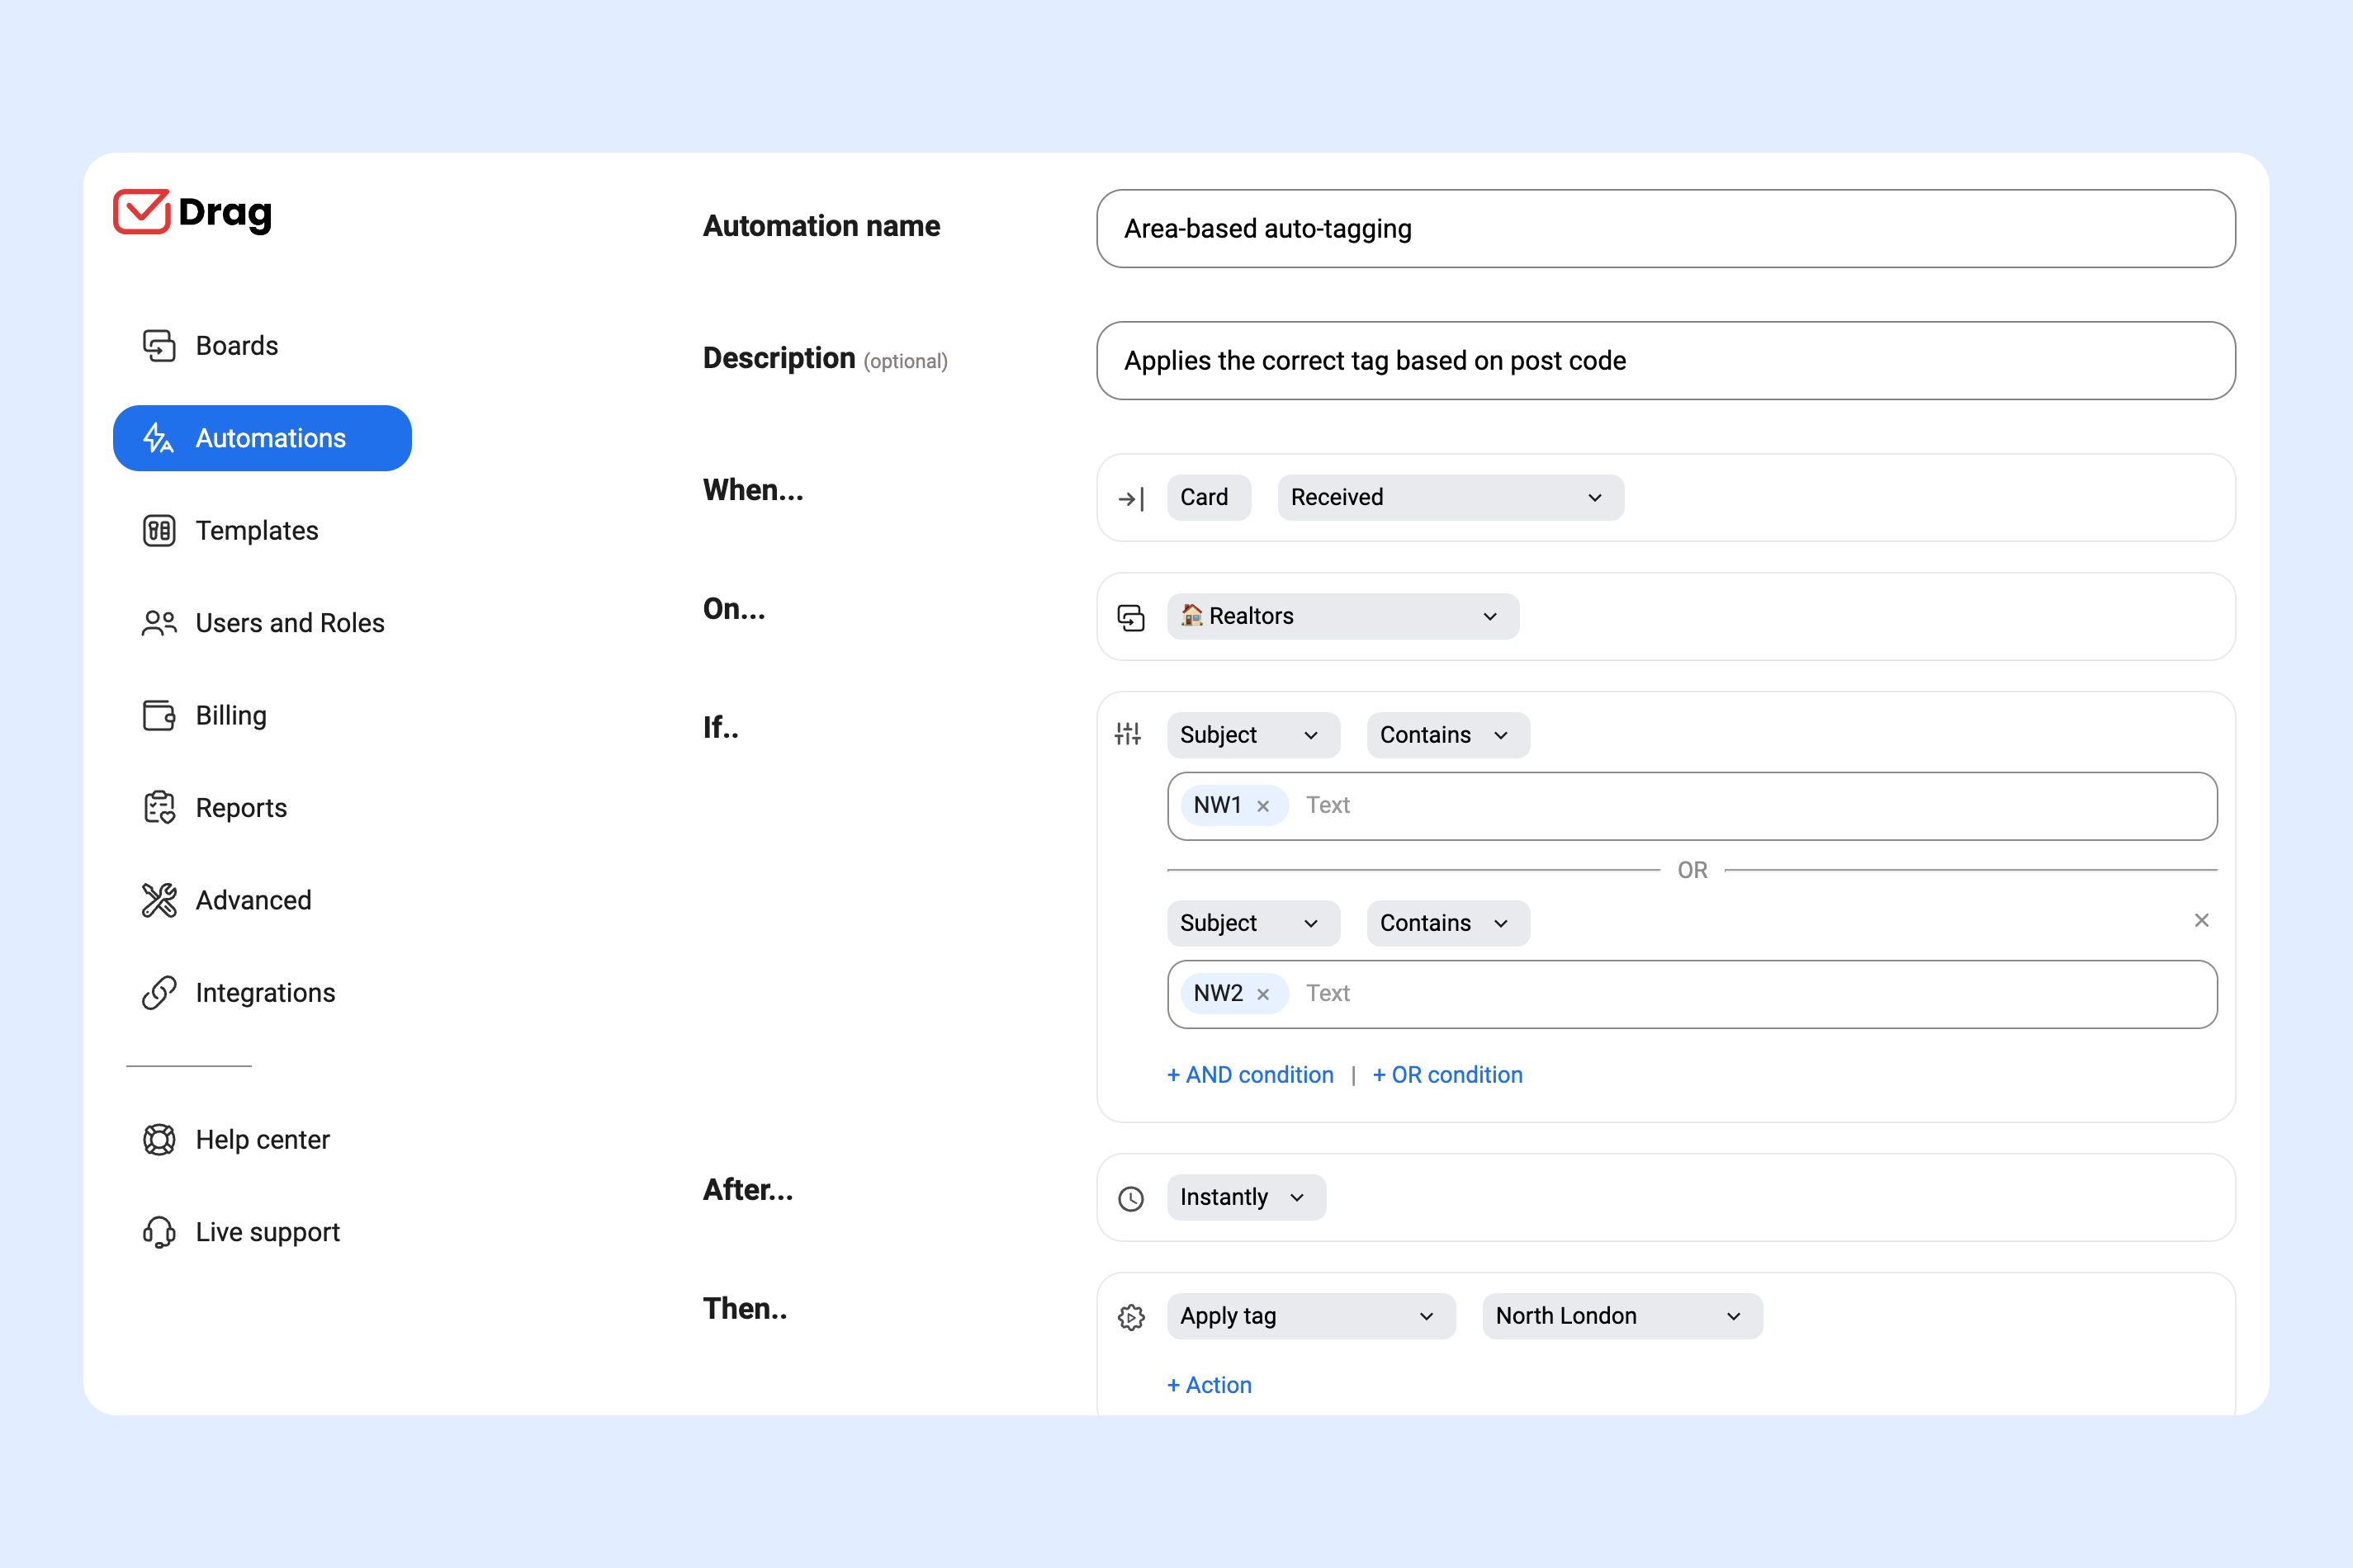This screenshot has height=1568, width=2353.
Task: Open the Instantly delay dropdown
Action: tap(1247, 1197)
